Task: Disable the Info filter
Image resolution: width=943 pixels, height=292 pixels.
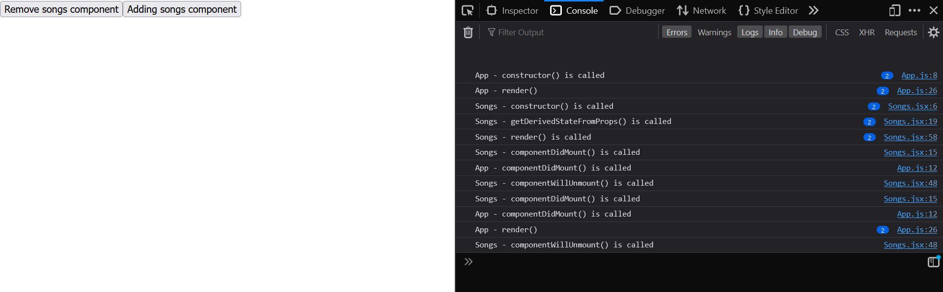Action: (x=776, y=32)
